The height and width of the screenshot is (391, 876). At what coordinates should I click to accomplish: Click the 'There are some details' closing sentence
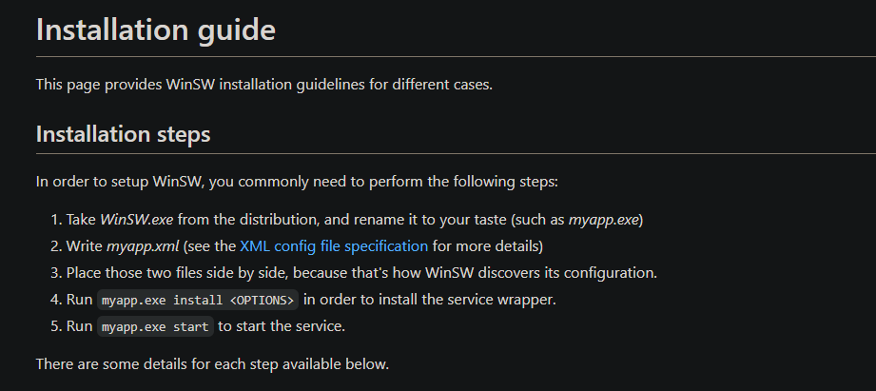tap(212, 363)
